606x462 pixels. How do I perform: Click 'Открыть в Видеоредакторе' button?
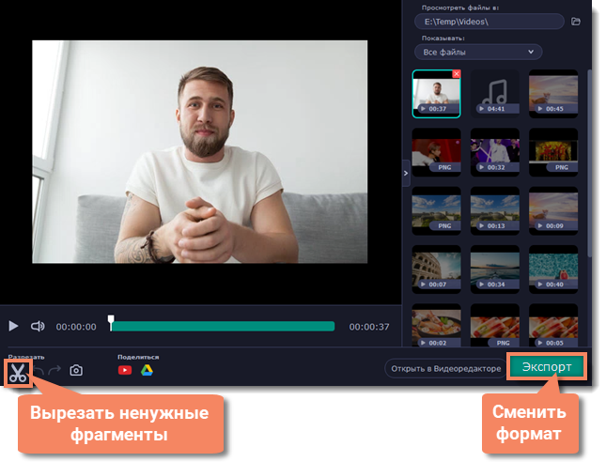pyautogui.click(x=446, y=369)
